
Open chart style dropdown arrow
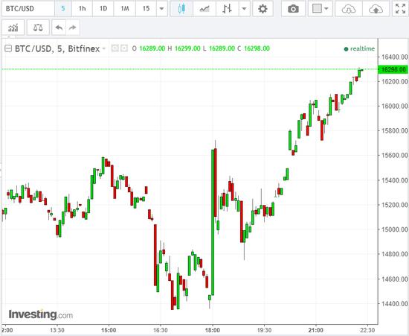coord(244,9)
